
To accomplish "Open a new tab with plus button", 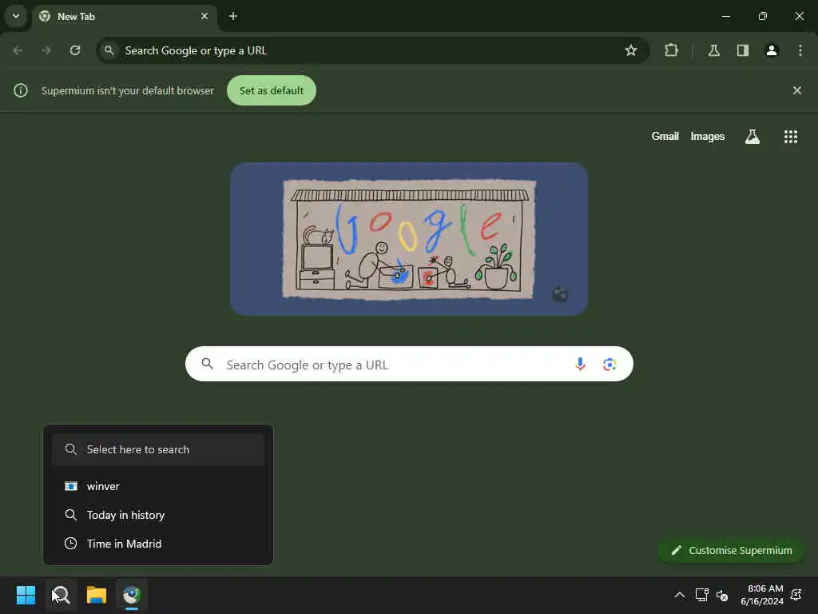I will pyautogui.click(x=233, y=16).
